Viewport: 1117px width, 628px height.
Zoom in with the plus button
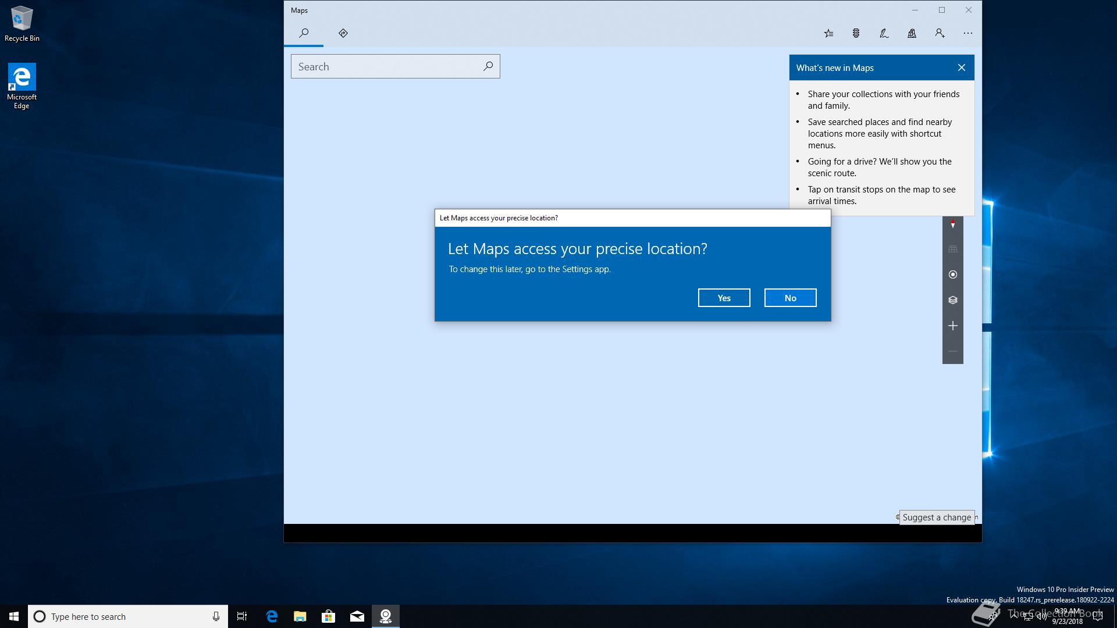coord(952,326)
